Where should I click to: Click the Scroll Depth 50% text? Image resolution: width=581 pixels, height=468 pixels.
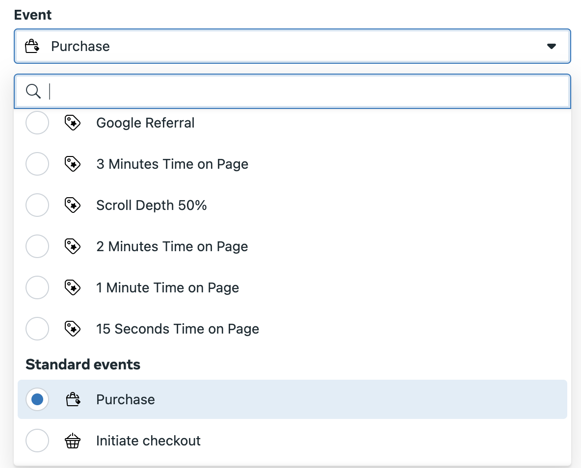click(152, 205)
